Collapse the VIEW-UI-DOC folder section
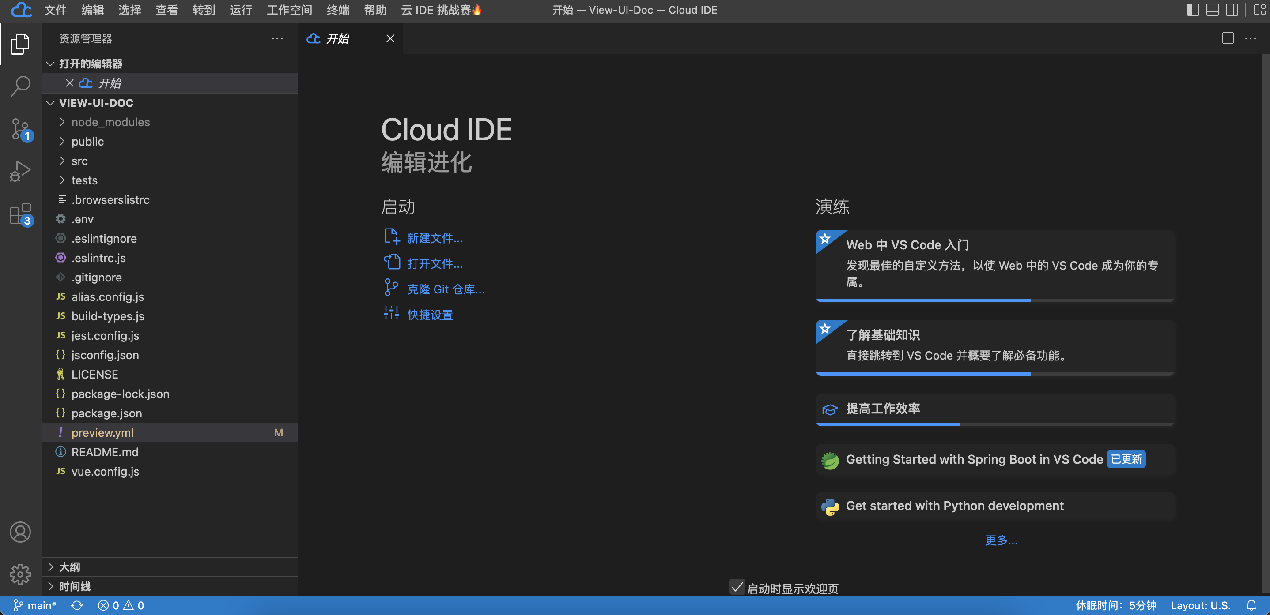 point(50,103)
